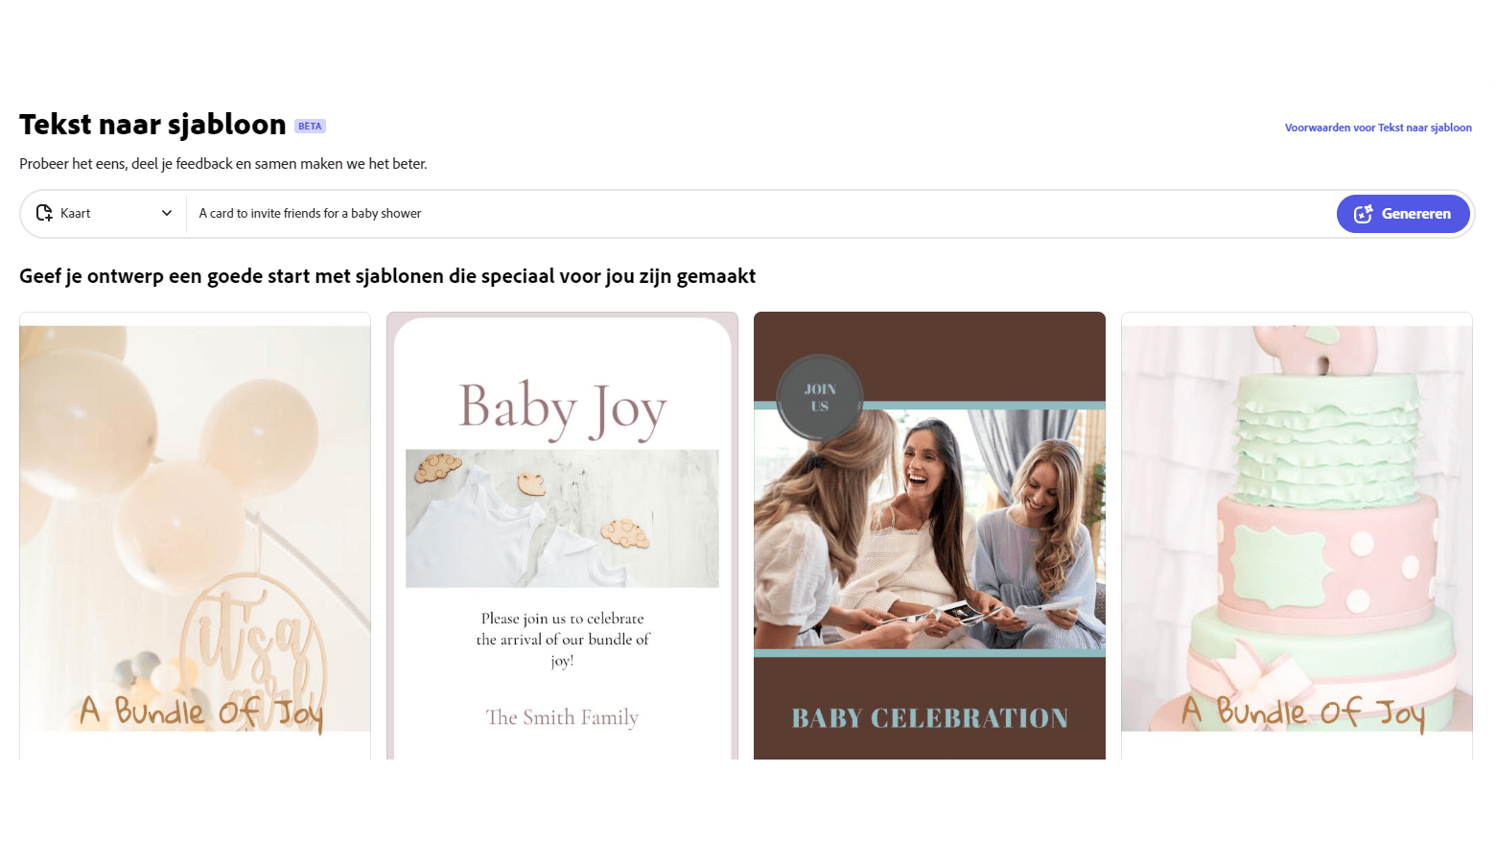Image resolution: width=1496 pixels, height=842 pixels.
Task: Click the baby clothes photo in Baby Joy card
Action: [562, 518]
